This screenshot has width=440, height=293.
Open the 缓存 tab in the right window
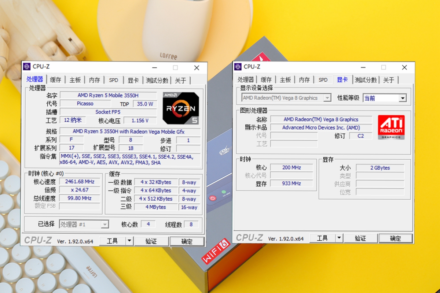point(266,79)
